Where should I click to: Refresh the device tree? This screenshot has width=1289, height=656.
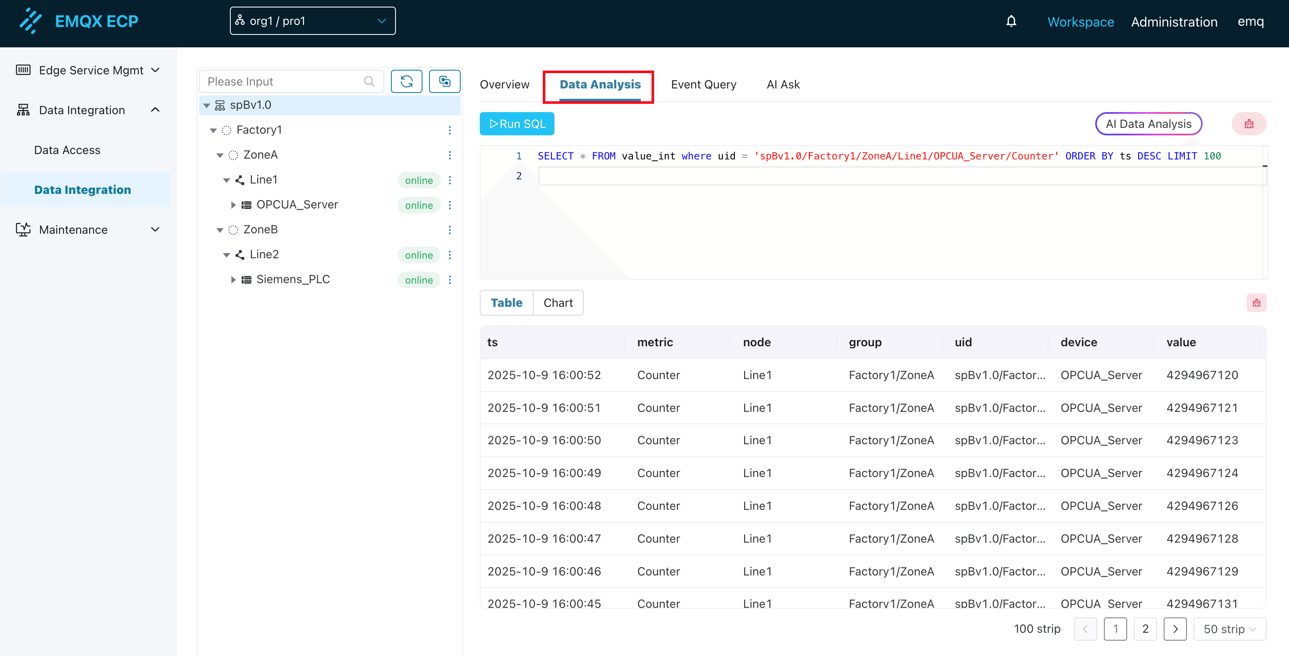[x=406, y=81]
